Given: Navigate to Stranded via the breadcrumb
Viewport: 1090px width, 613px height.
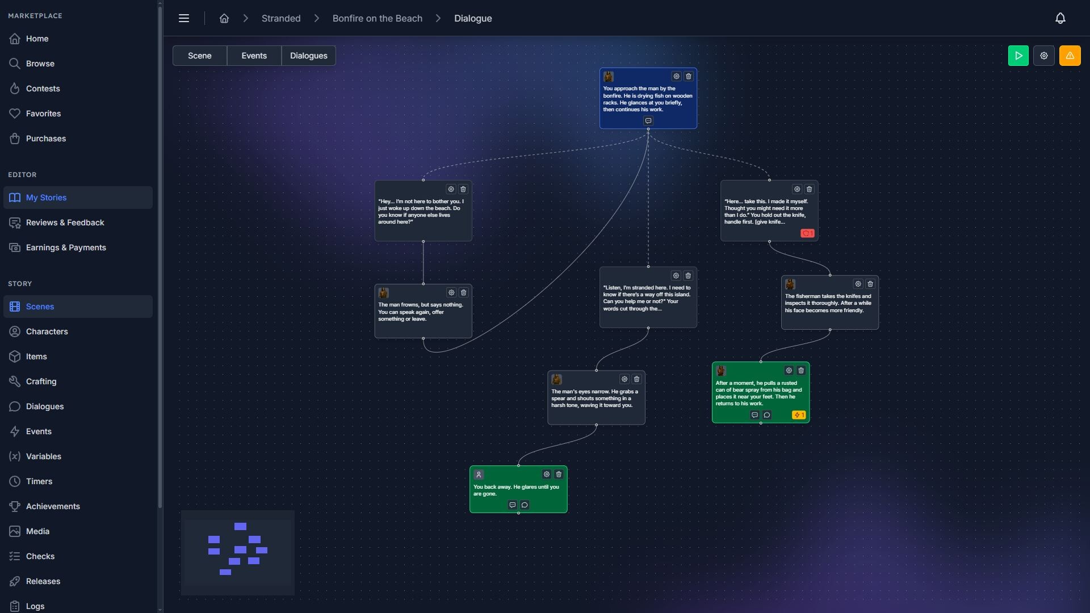Looking at the screenshot, I should pyautogui.click(x=280, y=18).
